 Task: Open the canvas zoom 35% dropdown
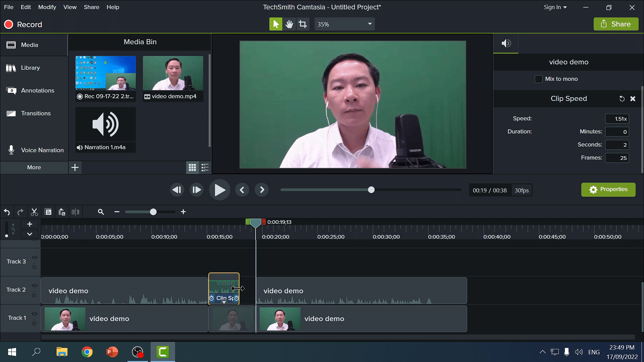344,24
